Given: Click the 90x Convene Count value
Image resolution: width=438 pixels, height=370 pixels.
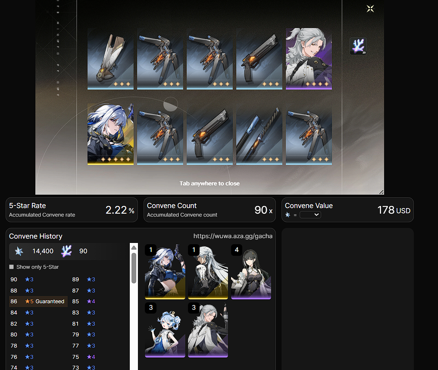Looking at the screenshot, I should [x=263, y=210].
